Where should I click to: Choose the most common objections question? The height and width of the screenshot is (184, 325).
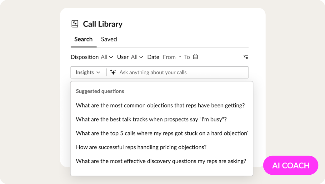(x=160, y=105)
